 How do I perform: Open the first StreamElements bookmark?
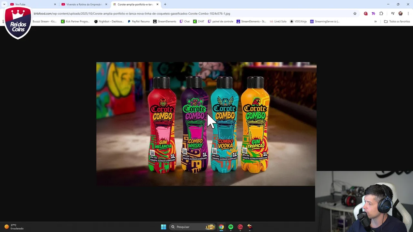coord(165,21)
